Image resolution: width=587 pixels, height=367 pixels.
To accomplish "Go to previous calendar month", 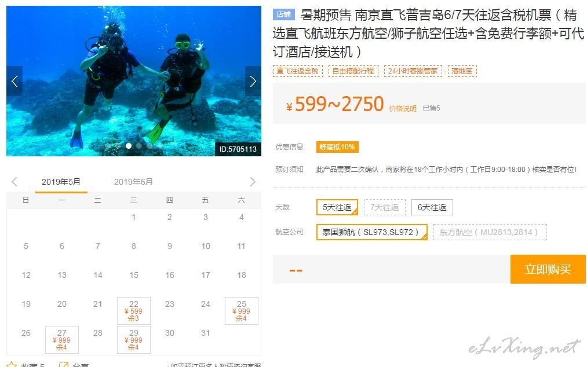I will [x=14, y=182].
